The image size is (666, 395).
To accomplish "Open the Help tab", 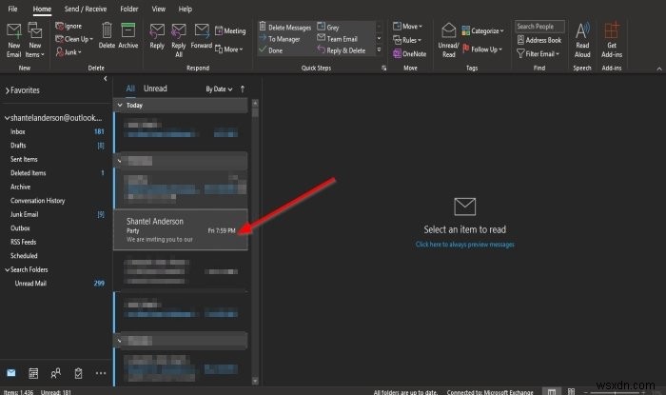I will 186,9.
